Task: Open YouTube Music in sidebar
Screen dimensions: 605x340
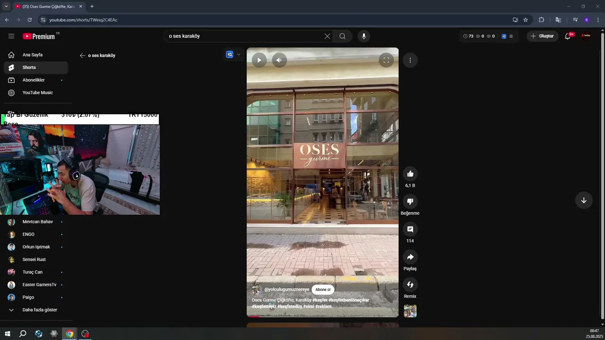Action: pos(36,93)
